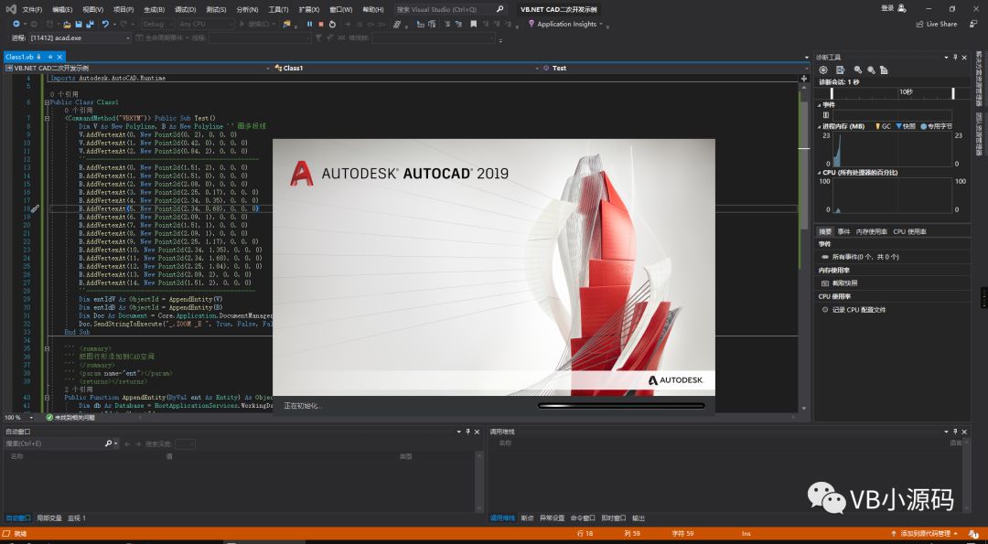Click the Visual Studio logo icon
988x544 pixels.
[x=11, y=9]
